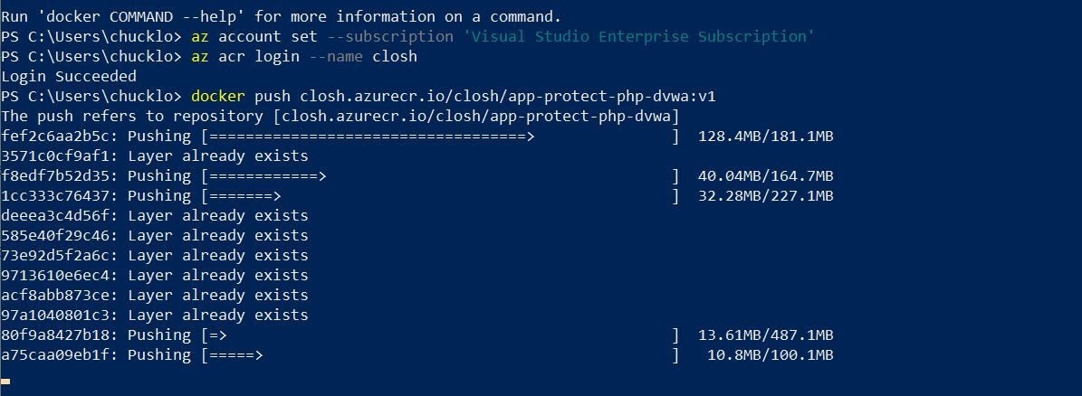Click the image tag closh.azurecr.io/closh/app-protect-php-dvwa:v1
The height and width of the screenshot is (396, 1082).
507,97
